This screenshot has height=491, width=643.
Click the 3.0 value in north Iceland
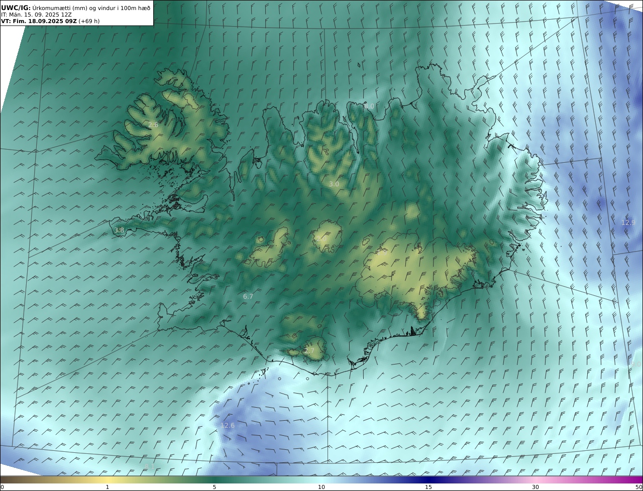334,184
